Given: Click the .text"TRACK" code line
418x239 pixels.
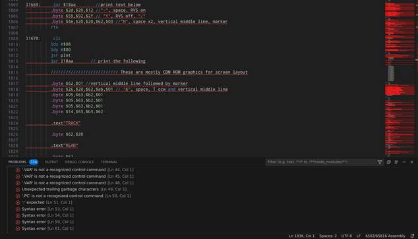Looking at the screenshot, I should (65, 123).
